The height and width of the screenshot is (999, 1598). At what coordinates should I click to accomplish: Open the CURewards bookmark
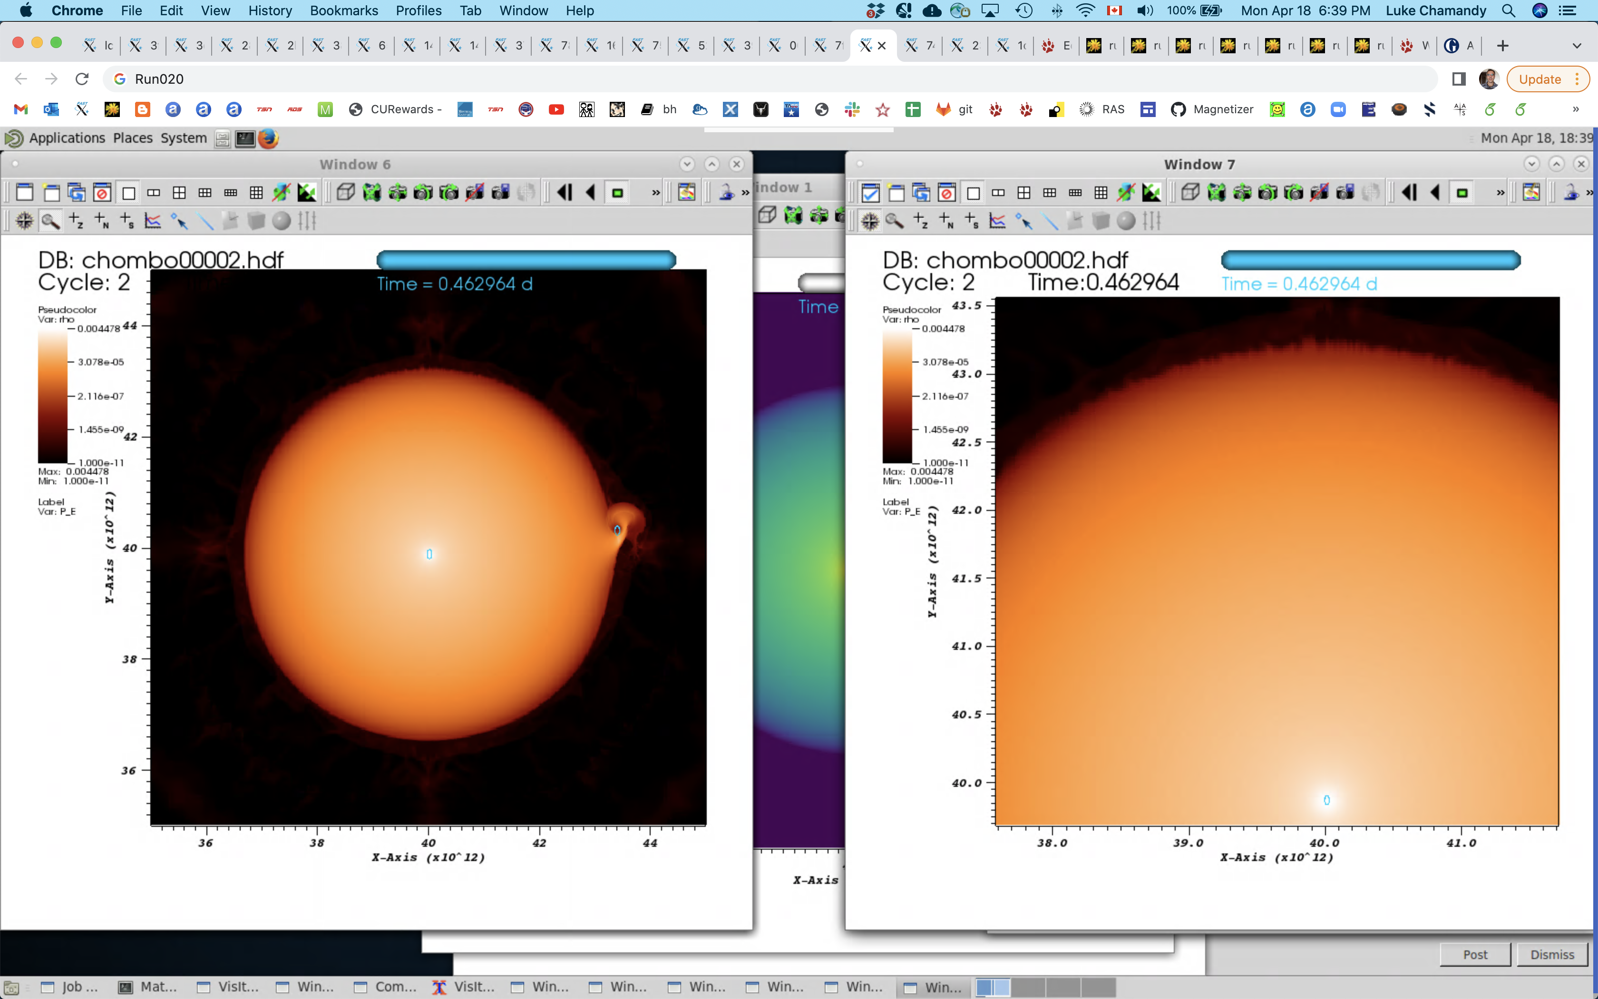[x=396, y=110]
